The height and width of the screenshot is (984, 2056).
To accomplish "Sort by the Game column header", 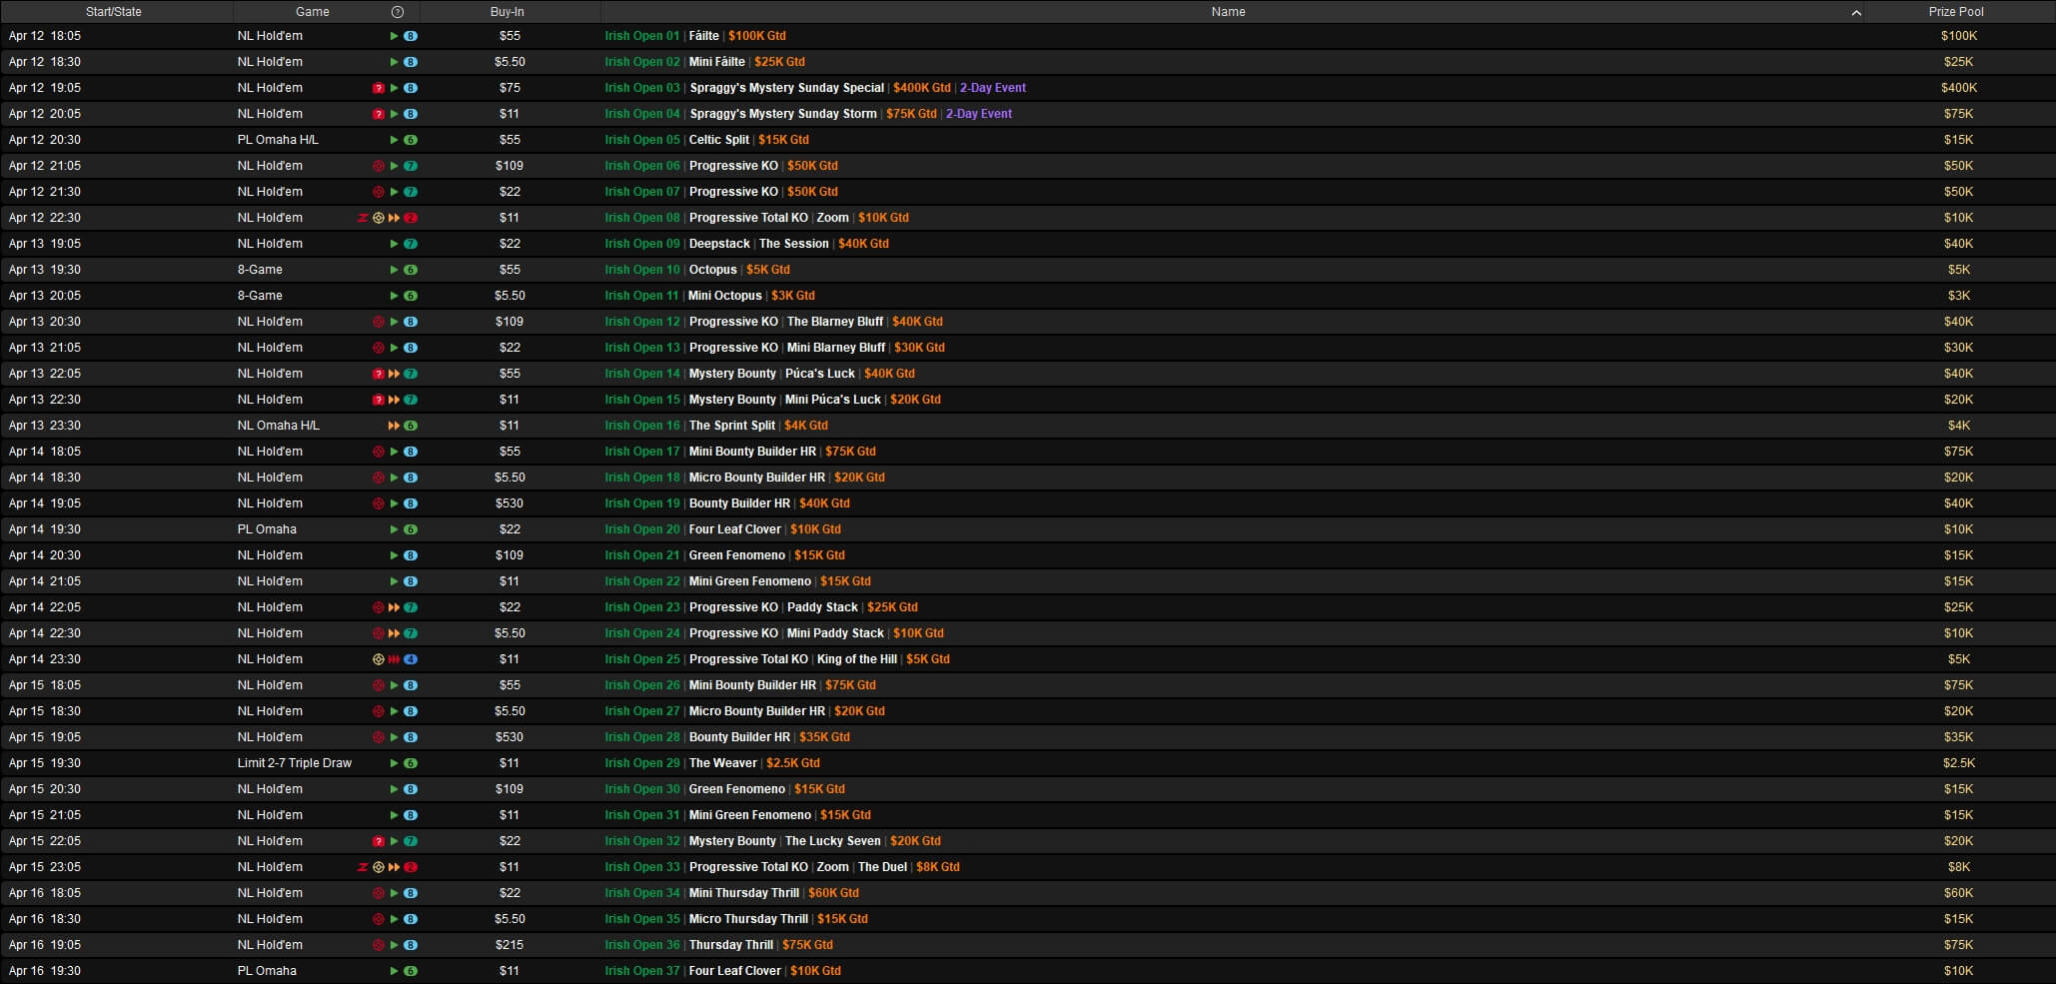I will 312,12.
